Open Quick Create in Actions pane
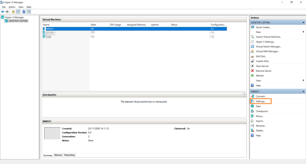The height and width of the screenshot is (164, 306). coord(263,27)
